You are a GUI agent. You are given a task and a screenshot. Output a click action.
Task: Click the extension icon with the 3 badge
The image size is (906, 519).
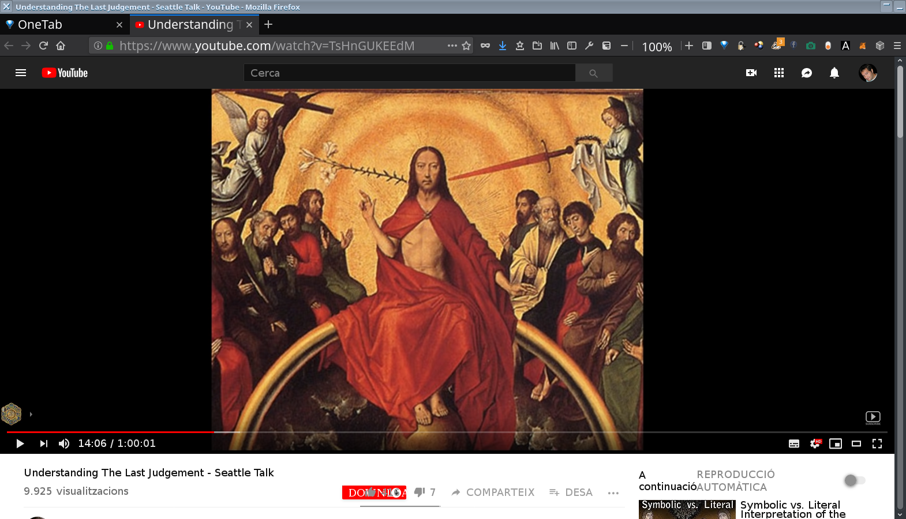pos(777,44)
